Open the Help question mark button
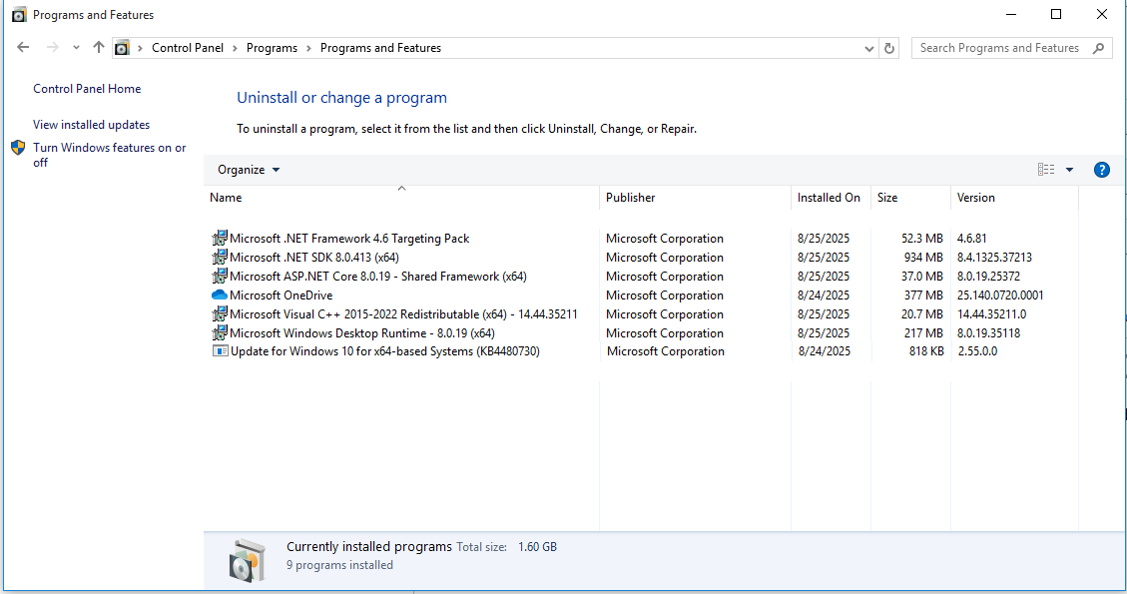Viewport: 1127px width, 594px height. [x=1101, y=170]
